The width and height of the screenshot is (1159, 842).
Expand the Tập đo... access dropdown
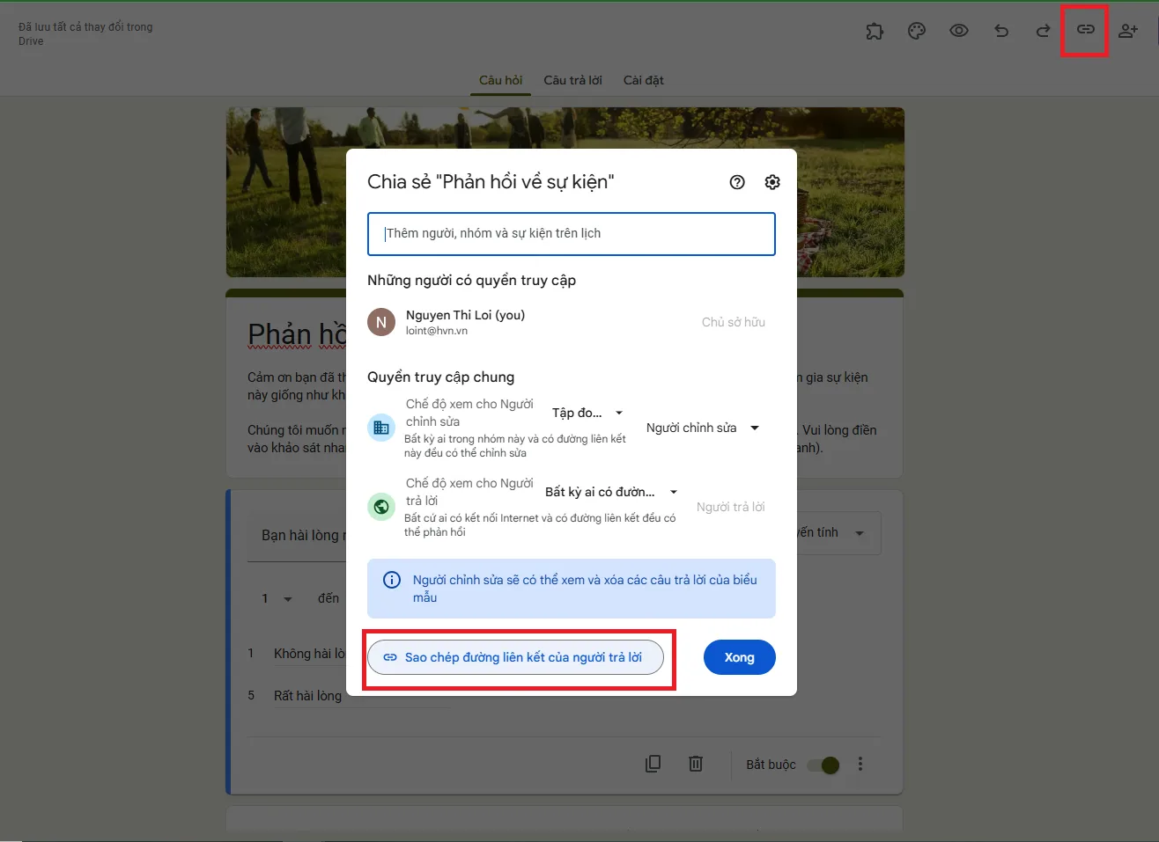point(587,413)
